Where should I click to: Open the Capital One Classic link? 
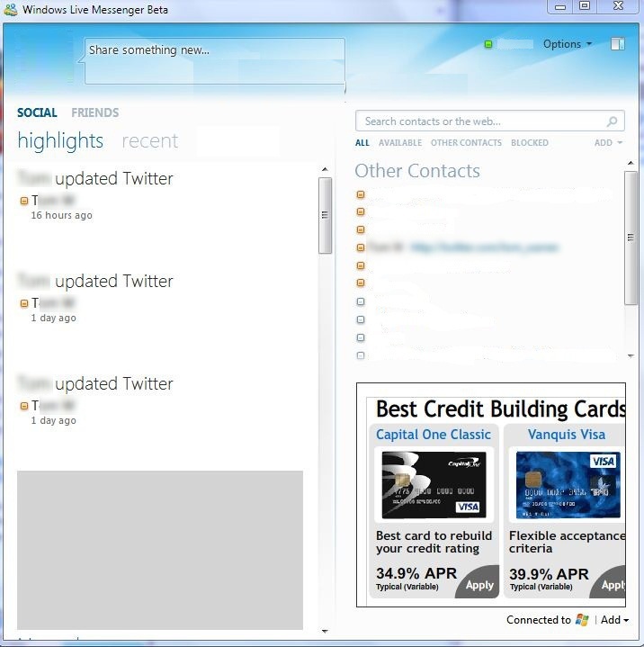(434, 435)
